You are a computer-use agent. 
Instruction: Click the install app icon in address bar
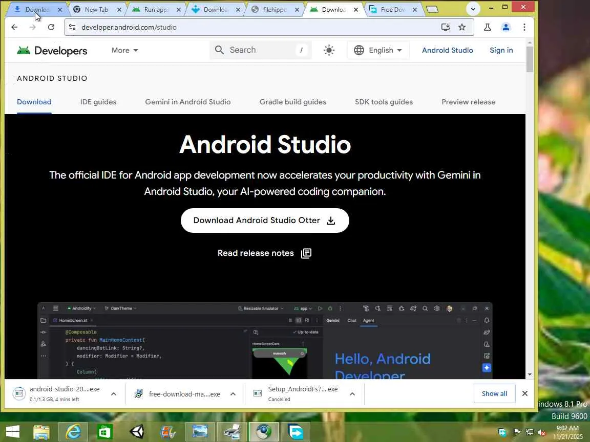click(x=446, y=27)
